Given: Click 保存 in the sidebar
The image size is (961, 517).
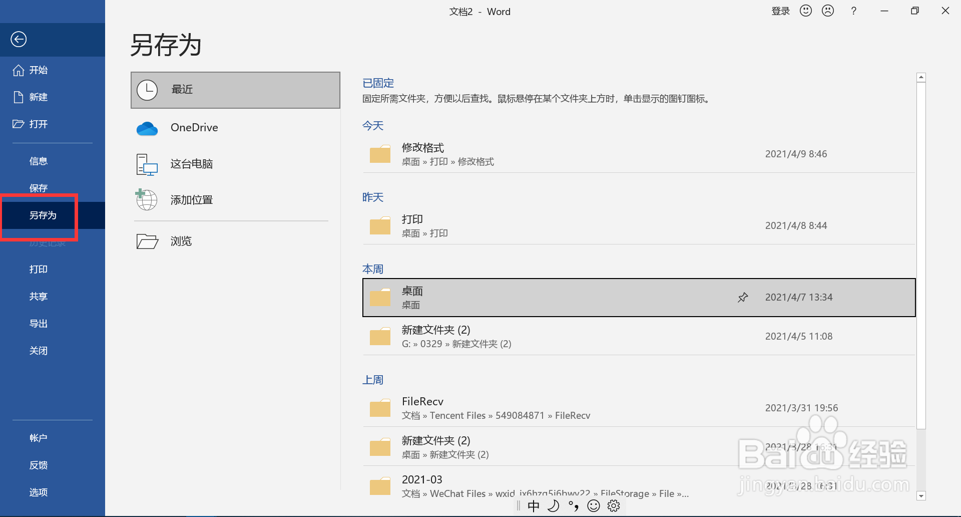Looking at the screenshot, I should [x=53, y=188].
